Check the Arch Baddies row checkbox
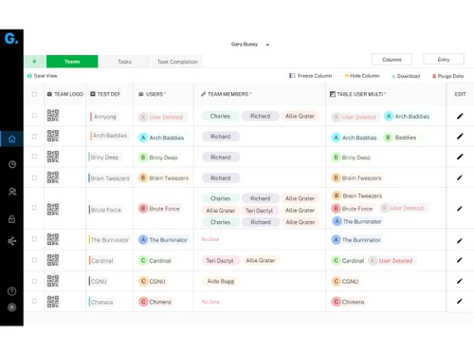Image resolution: width=474 pixels, height=356 pixels. point(34,137)
